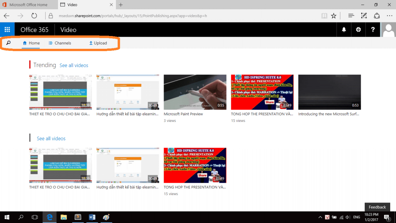Reload the page with the refresh icon
396x223 pixels.
(x=34, y=15)
